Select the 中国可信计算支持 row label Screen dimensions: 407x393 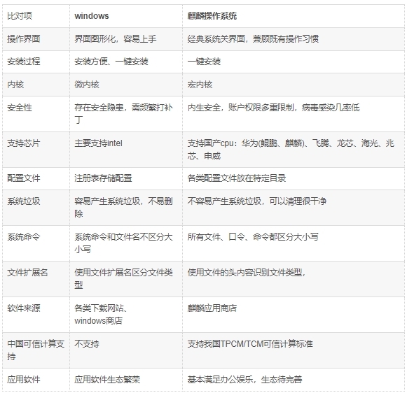pyautogui.click(x=36, y=350)
